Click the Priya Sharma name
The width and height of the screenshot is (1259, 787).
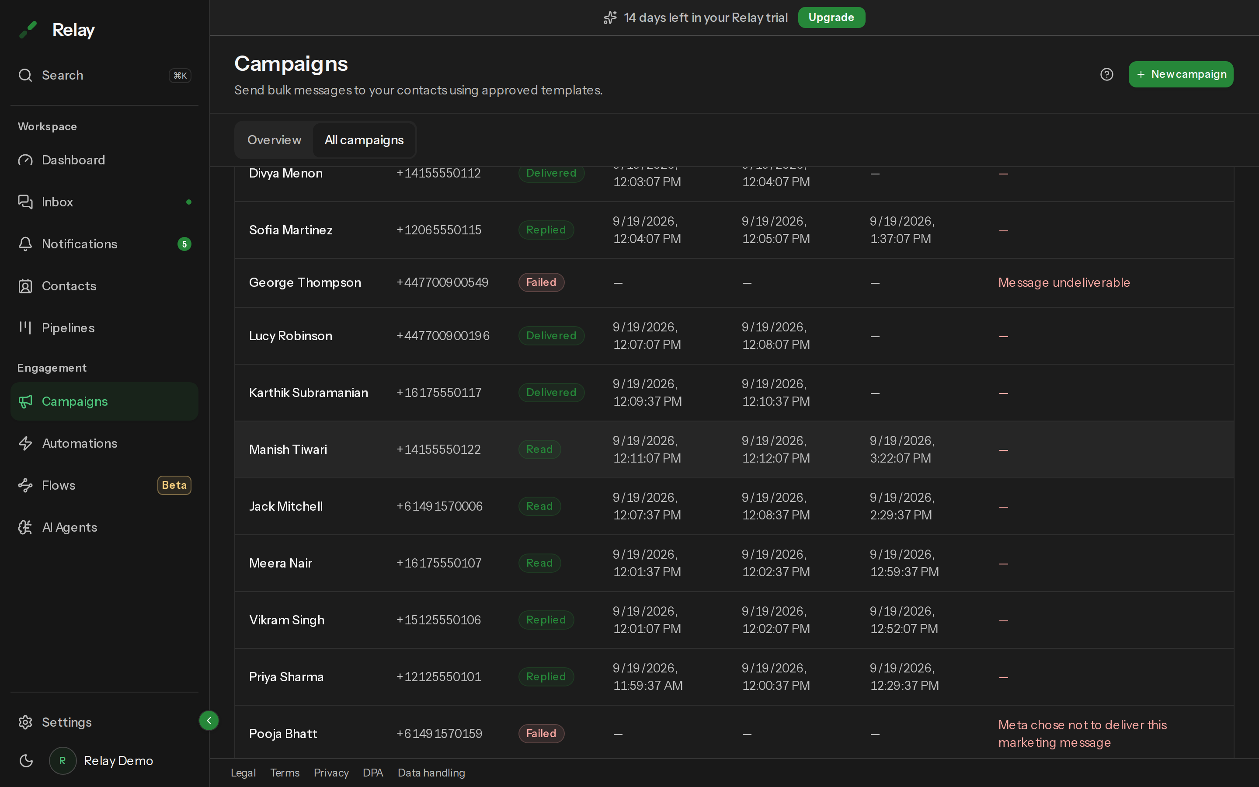point(286,677)
